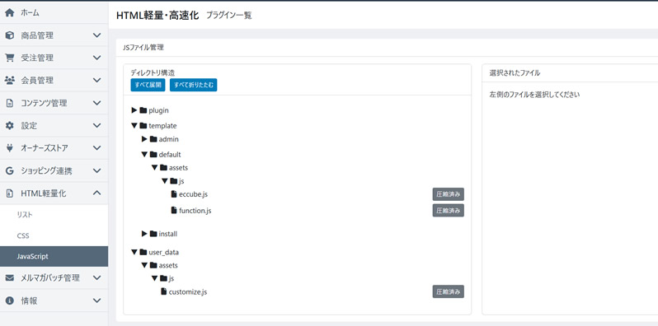
Task: Click 圧縮済み badge for eccube.js
Action: tap(449, 194)
